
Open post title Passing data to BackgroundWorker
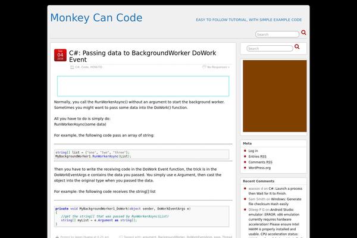coord(143,57)
